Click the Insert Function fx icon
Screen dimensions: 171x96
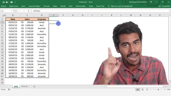pyautogui.click(x=29, y=11)
